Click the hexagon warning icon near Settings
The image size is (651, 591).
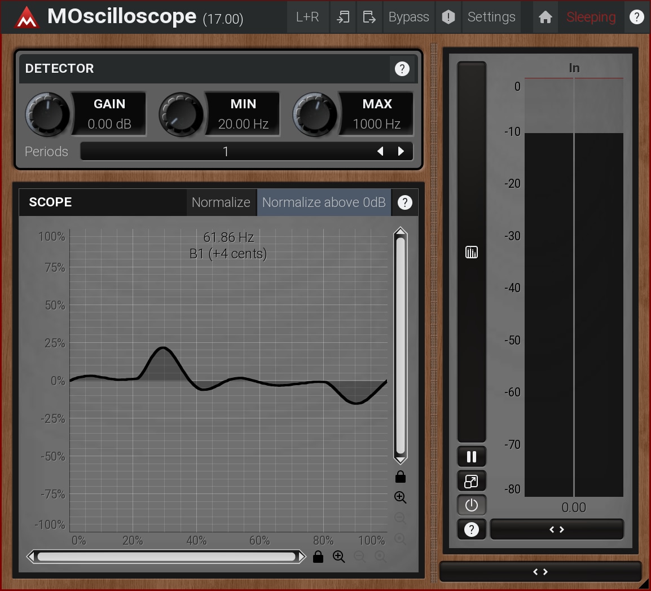tap(448, 17)
